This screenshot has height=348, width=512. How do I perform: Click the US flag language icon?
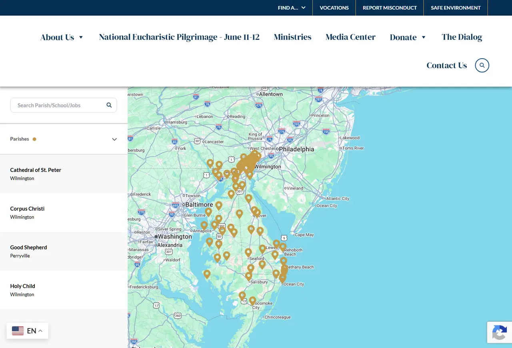pyautogui.click(x=18, y=330)
